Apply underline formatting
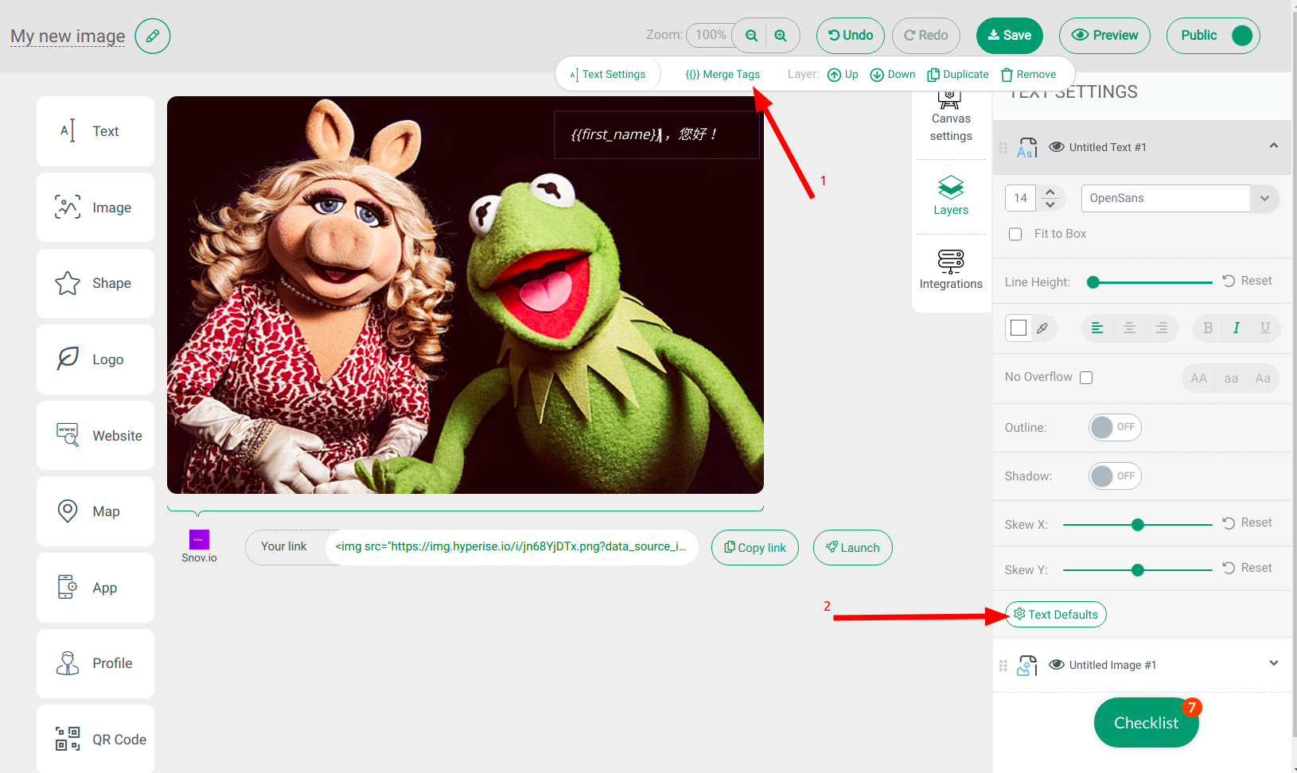This screenshot has width=1297, height=773. (1265, 328)
